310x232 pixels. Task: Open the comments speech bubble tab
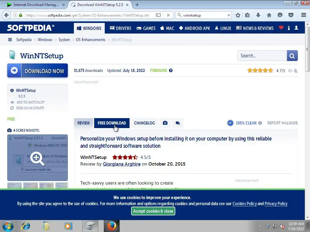177,123
